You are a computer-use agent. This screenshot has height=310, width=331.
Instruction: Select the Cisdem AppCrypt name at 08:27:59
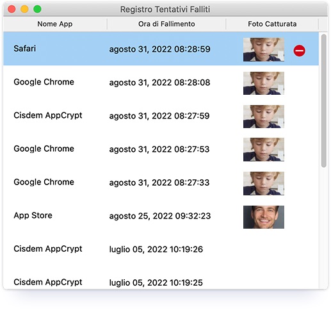48,115
